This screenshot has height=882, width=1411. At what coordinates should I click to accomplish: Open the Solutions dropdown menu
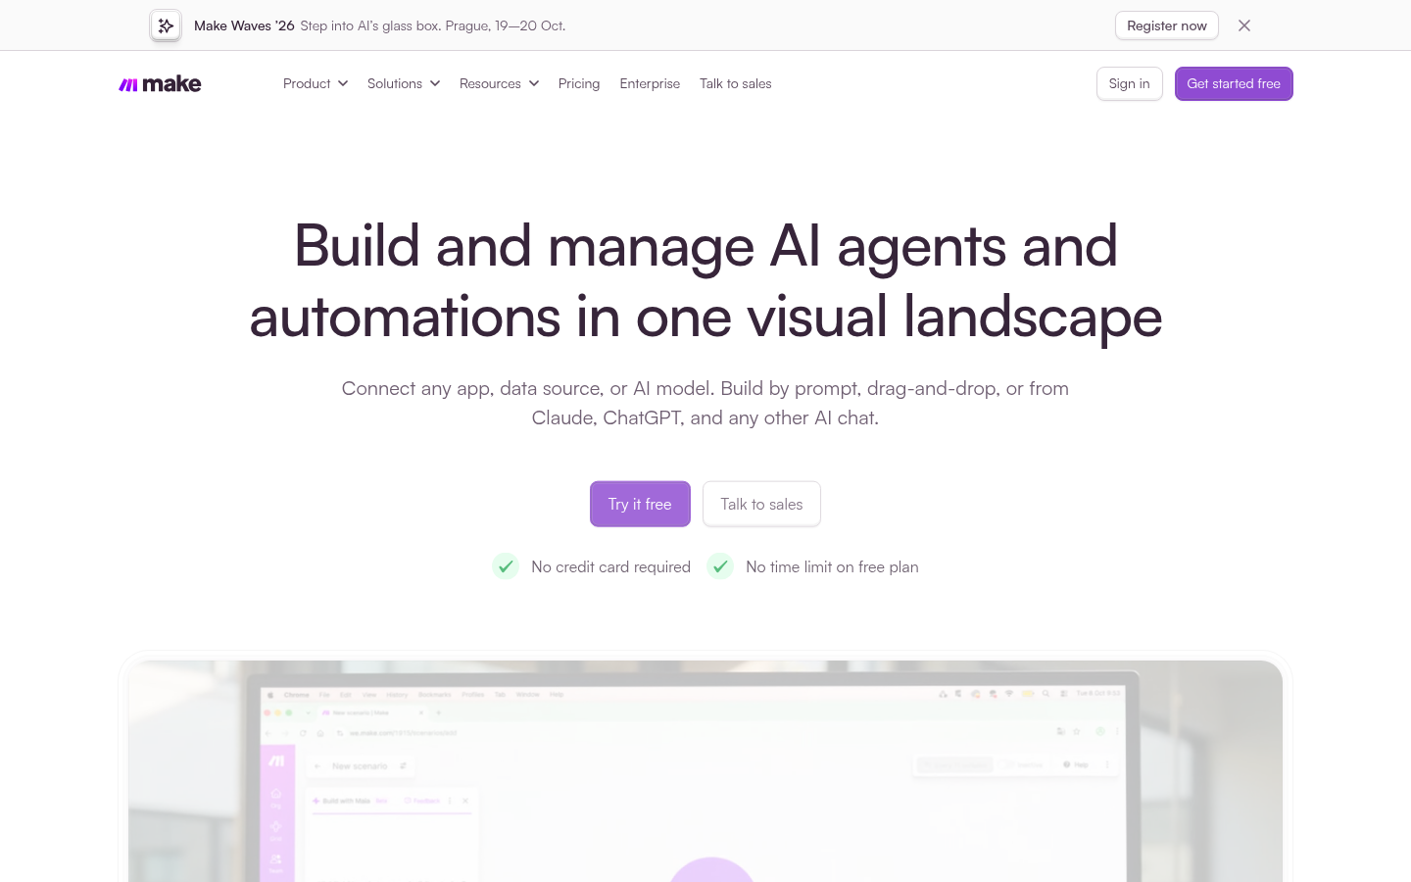[x=404, y=84]
